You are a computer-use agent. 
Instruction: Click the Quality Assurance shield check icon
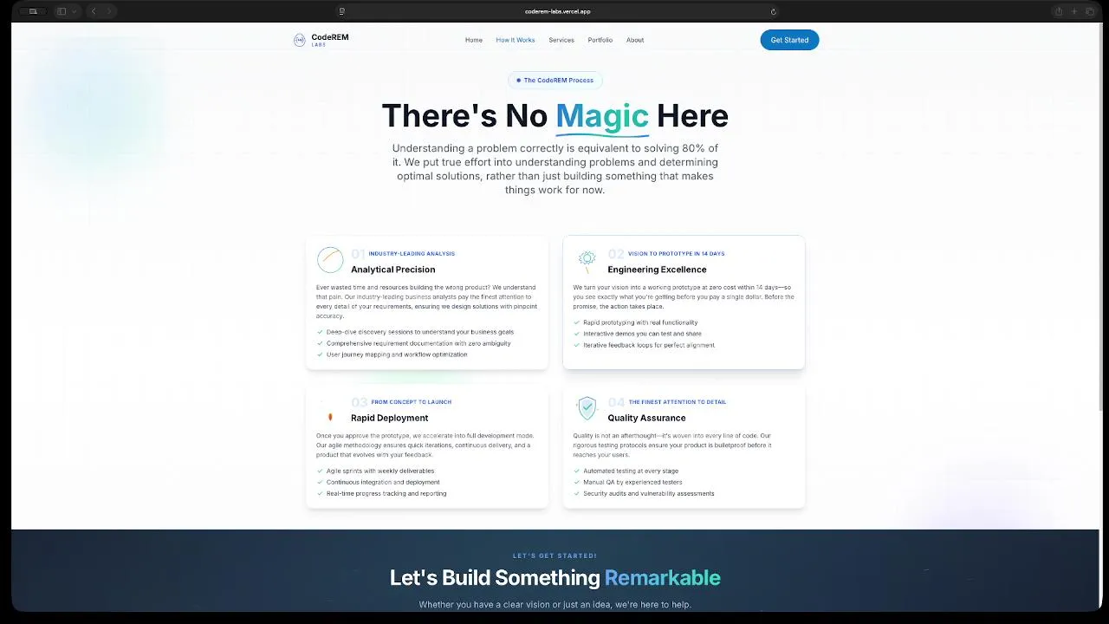click(587, 407)
